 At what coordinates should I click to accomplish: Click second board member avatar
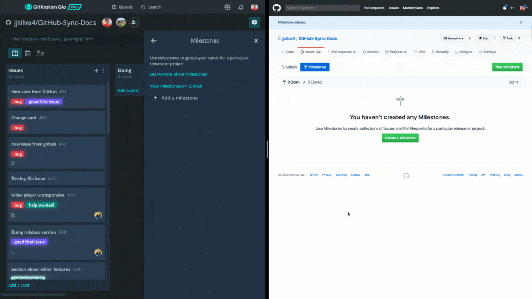click(121, 22)
